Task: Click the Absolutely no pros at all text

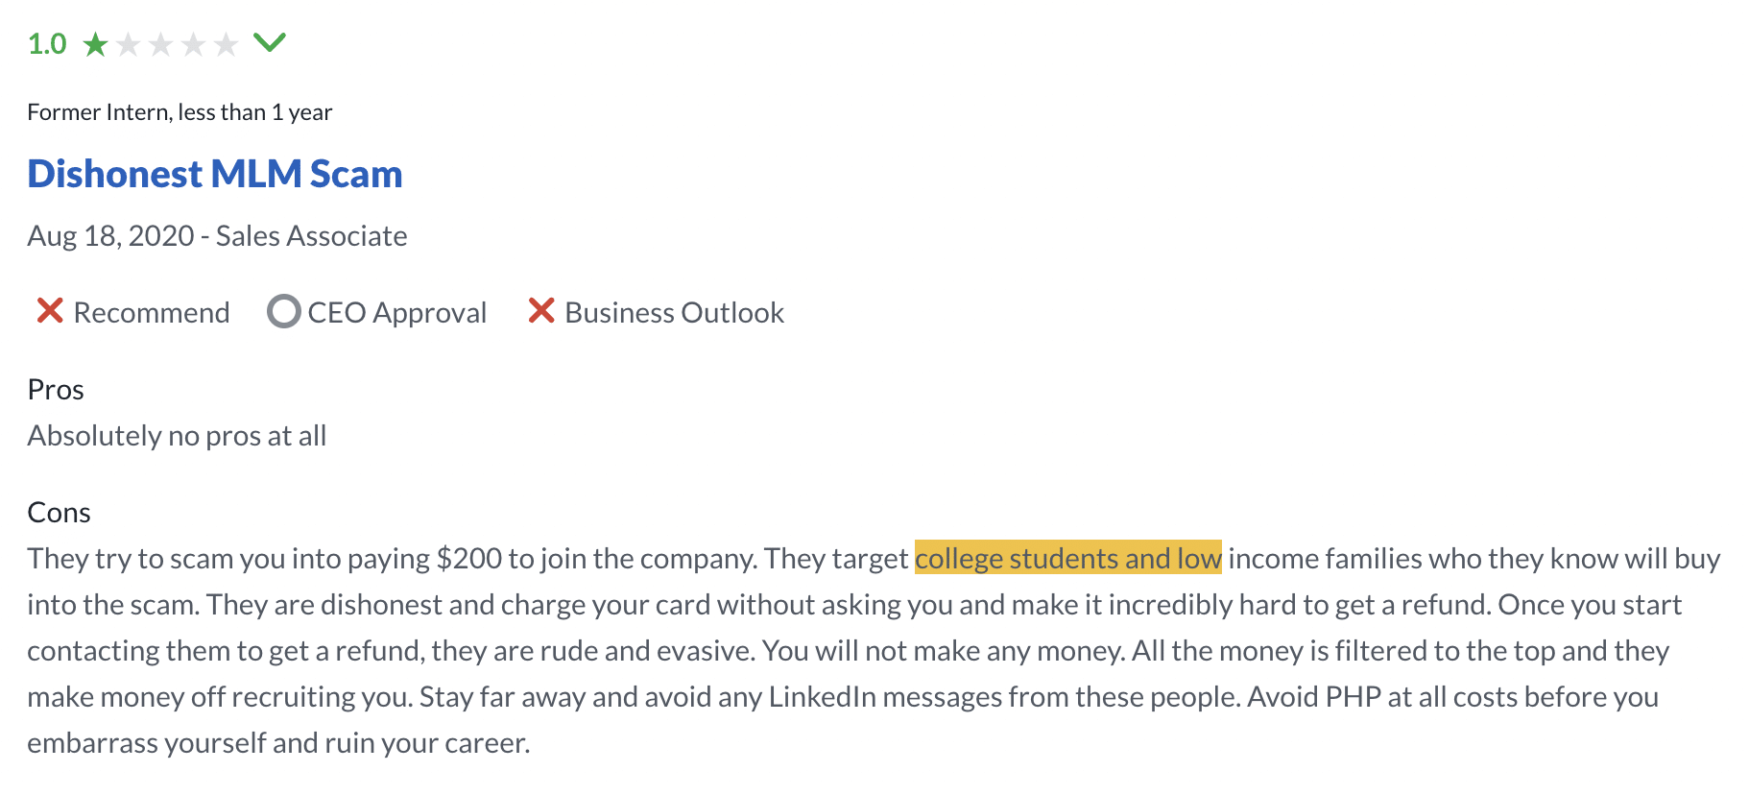Action: [177, 436]
